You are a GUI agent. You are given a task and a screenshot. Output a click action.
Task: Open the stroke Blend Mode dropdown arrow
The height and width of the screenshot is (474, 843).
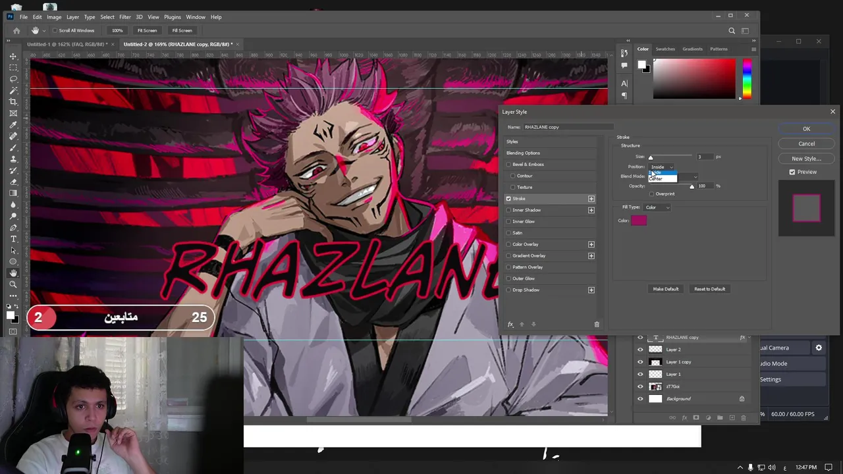(695, 176)
